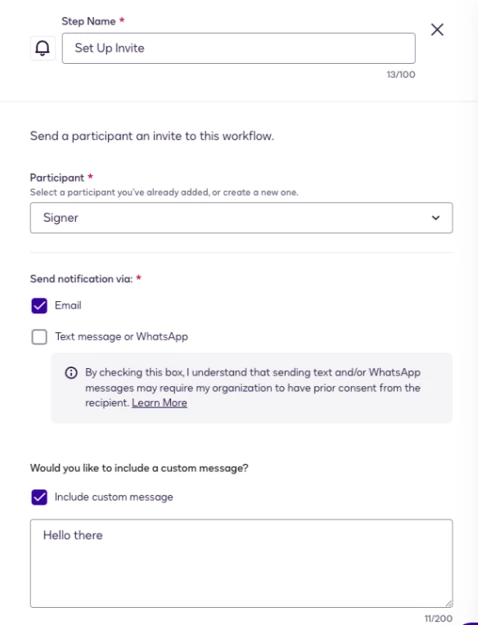Click inside the Hello there message box

241,563
